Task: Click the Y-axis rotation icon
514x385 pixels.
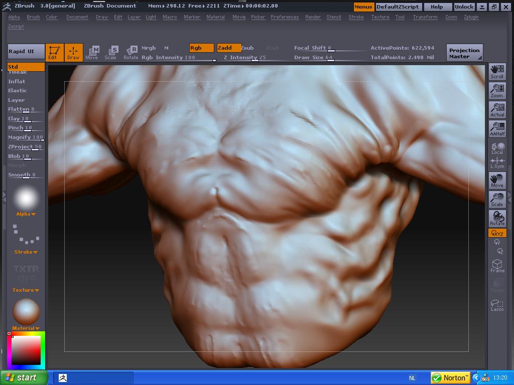Action: [x=497, y=242]
